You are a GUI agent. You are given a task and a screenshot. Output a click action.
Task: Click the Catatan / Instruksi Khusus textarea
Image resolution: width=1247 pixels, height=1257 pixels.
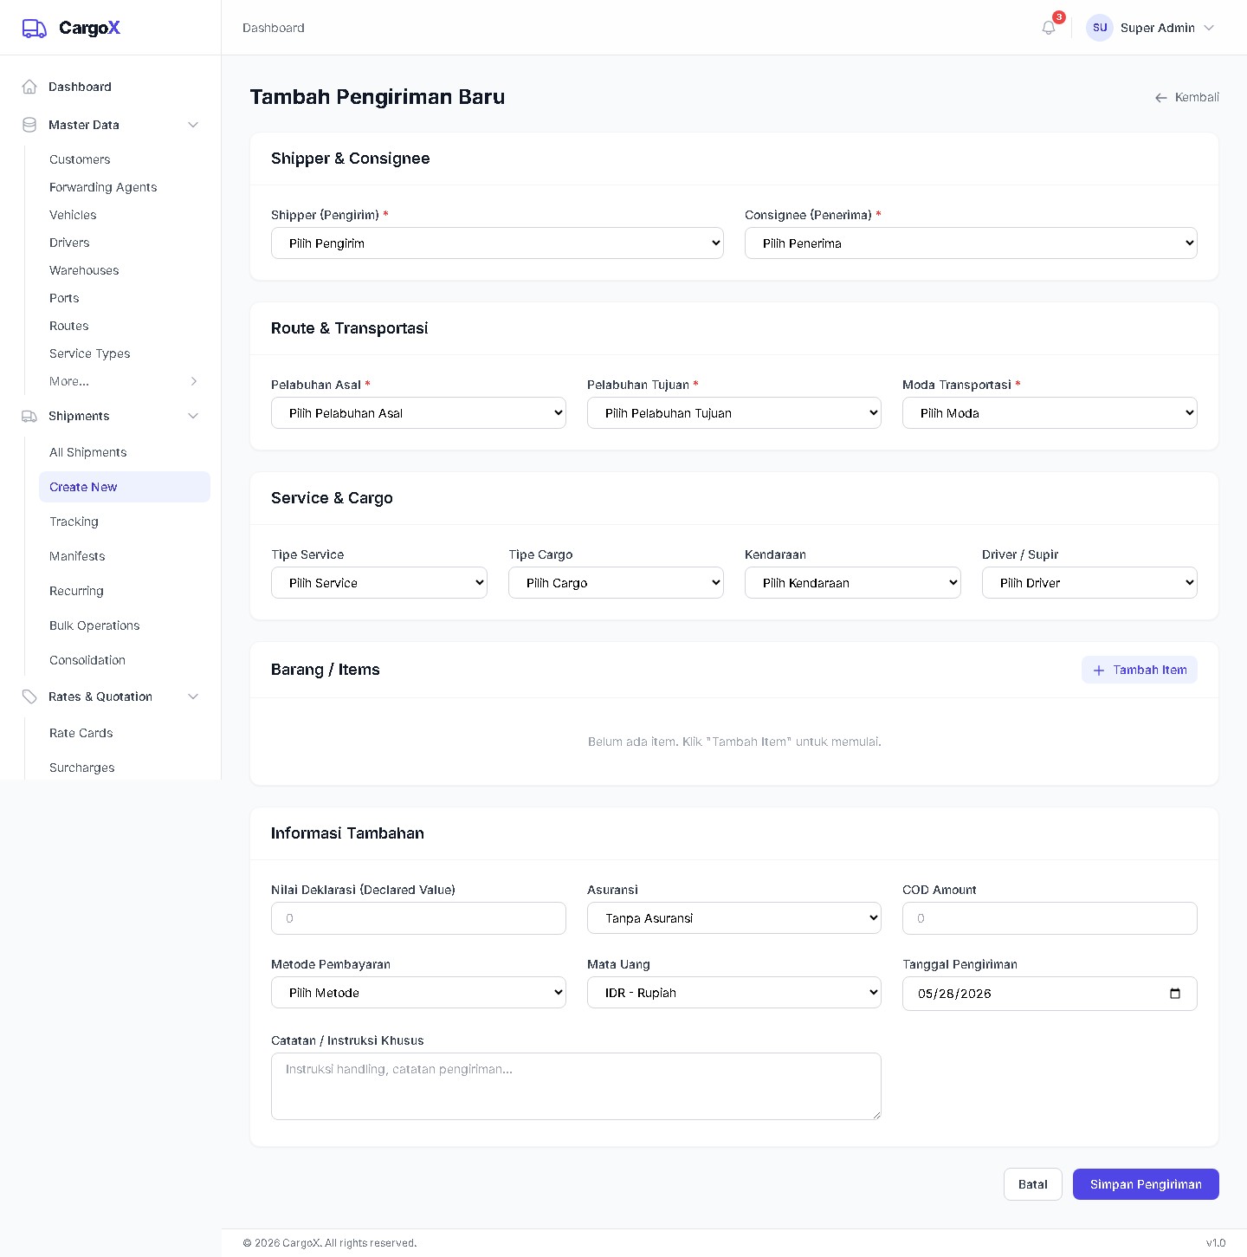coord(576,1086)
